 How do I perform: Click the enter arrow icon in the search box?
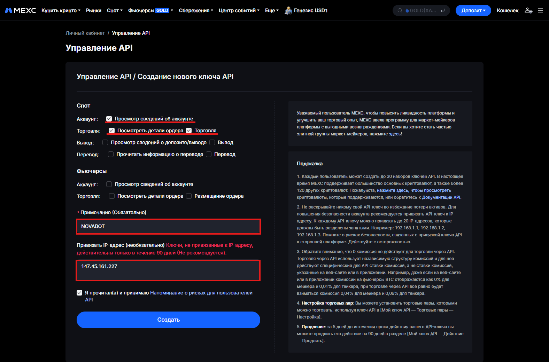point(442,10)
